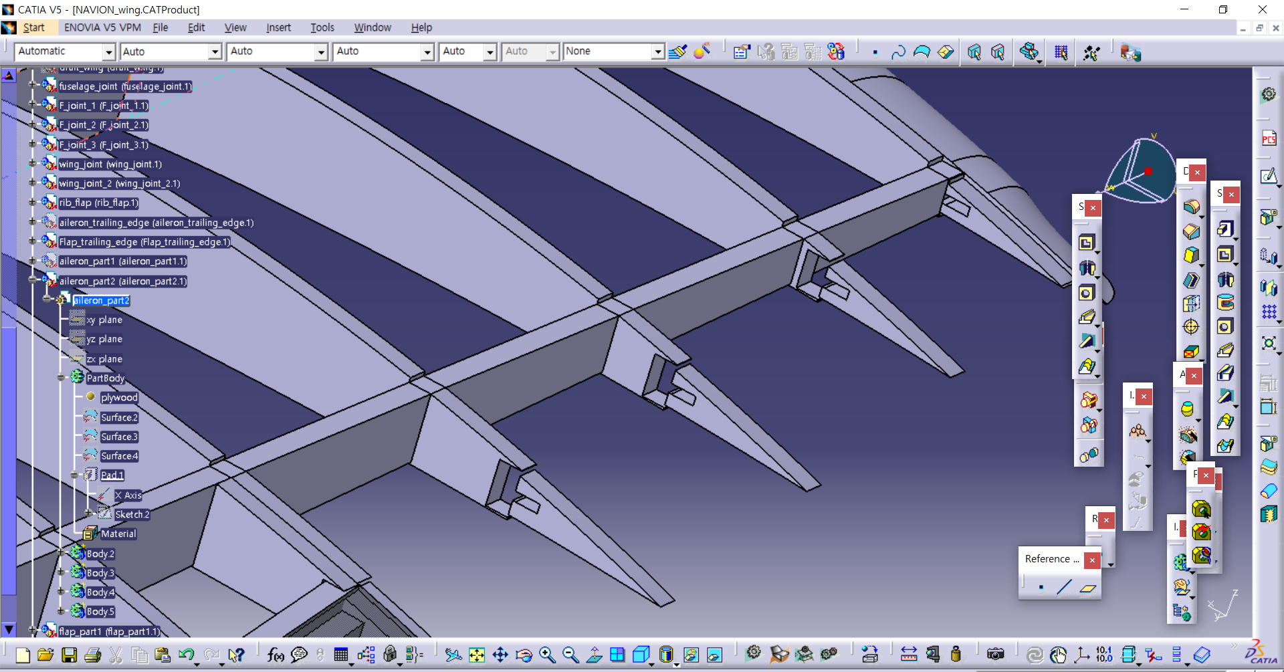
Task: Select Flap_trailing_edge tree item
Action: 144,242
